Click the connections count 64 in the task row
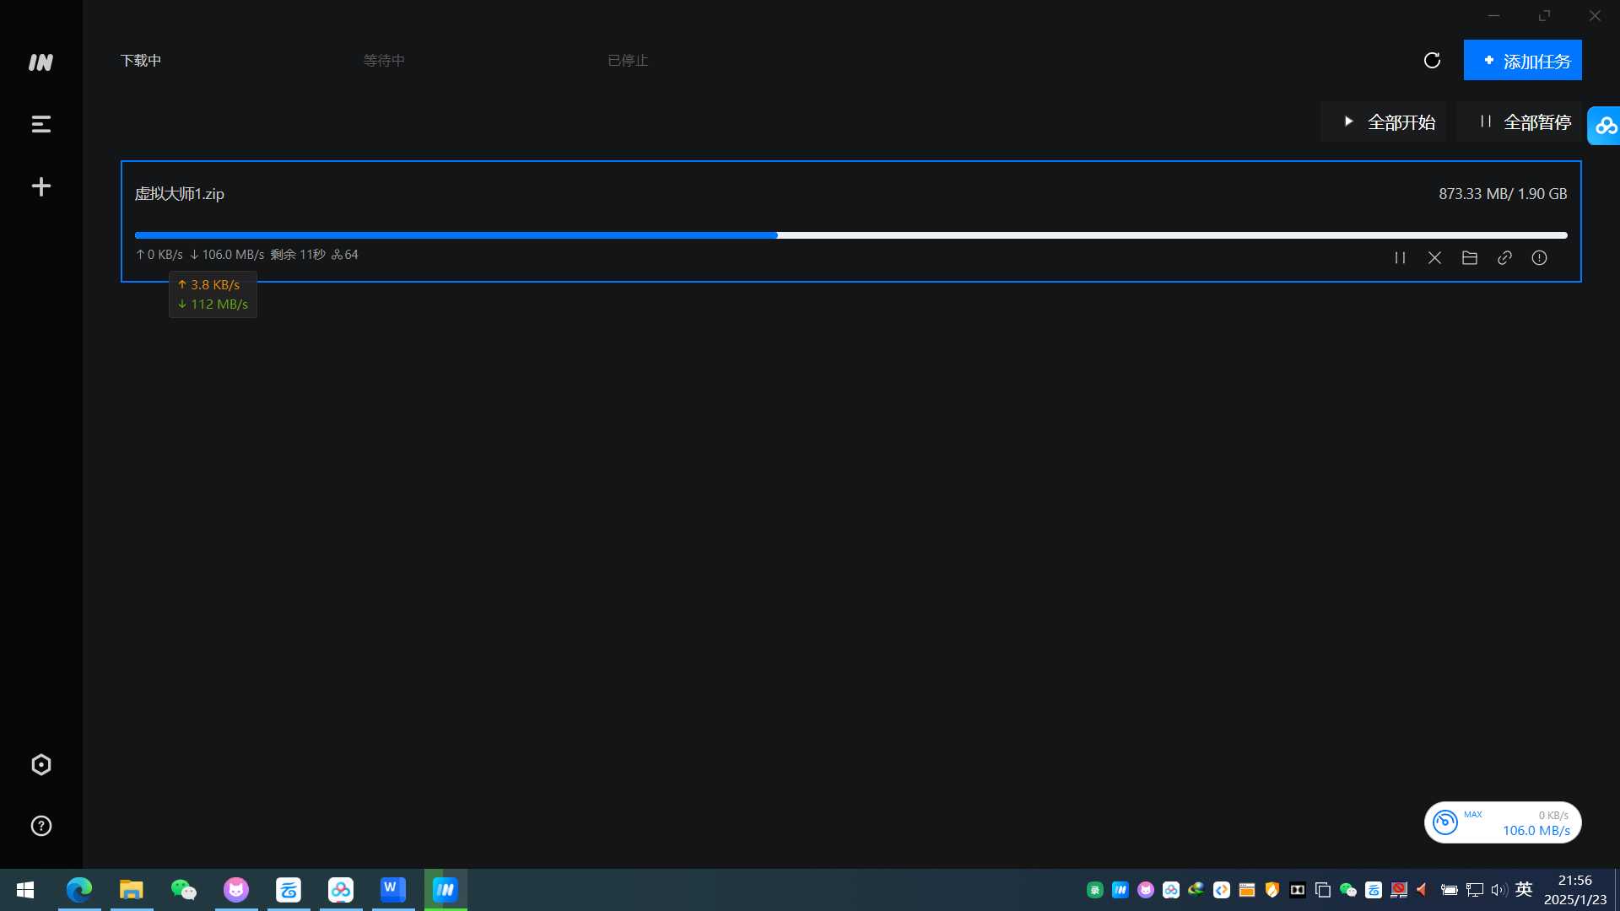 pyautogui.click(x=345, y=255)
